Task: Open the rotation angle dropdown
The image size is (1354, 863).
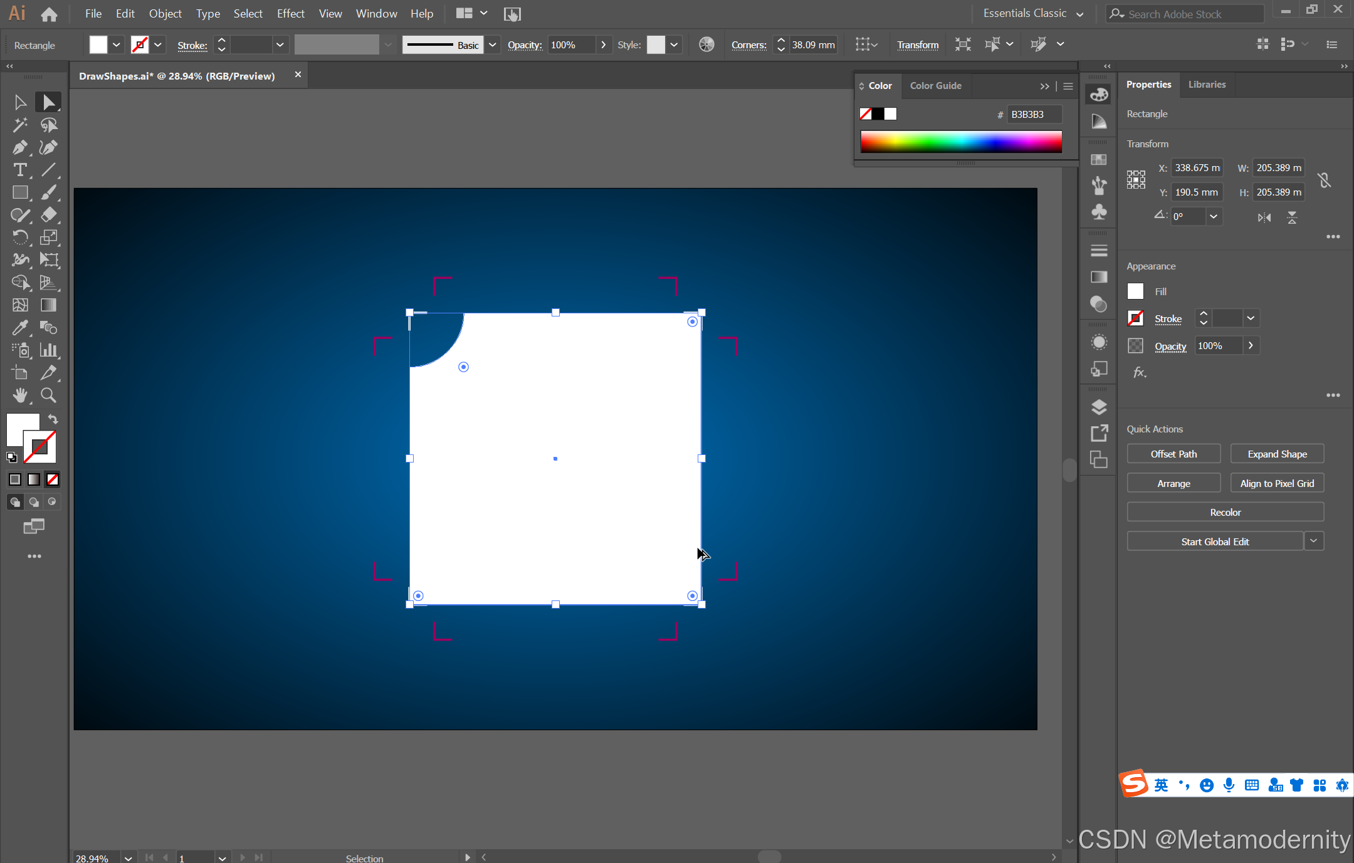Action: tap(1214, 217)
